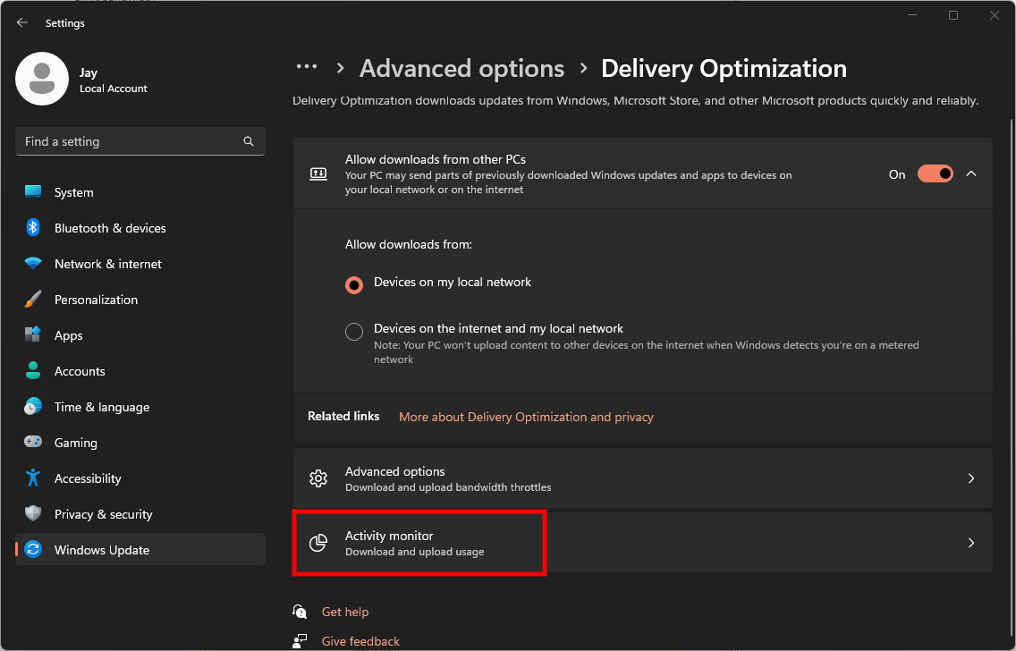Click the Local Account label
Screen dimensions: 1016x651
click(x=114, y=89)
